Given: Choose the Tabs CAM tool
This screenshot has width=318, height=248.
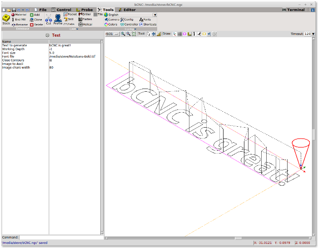Looking at the screenshot, I should click(x=69, y=24).
